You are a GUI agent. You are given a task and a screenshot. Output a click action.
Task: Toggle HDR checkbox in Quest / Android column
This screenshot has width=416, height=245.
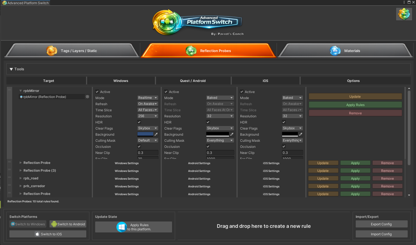(208, 122)
